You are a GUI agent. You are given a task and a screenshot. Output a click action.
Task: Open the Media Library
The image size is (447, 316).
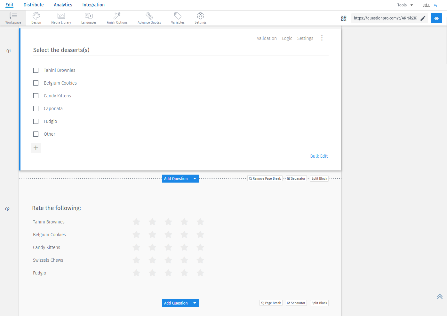61,18
